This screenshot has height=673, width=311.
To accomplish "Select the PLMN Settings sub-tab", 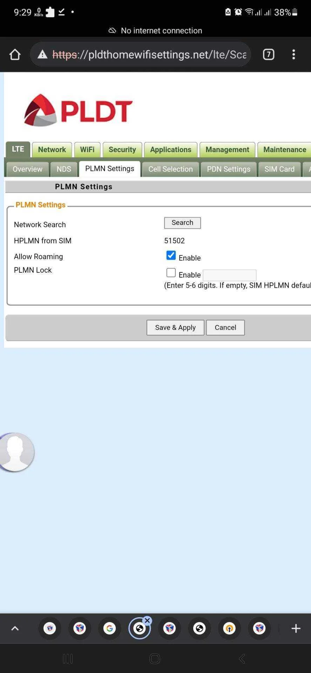I will [x=110, y=169].
